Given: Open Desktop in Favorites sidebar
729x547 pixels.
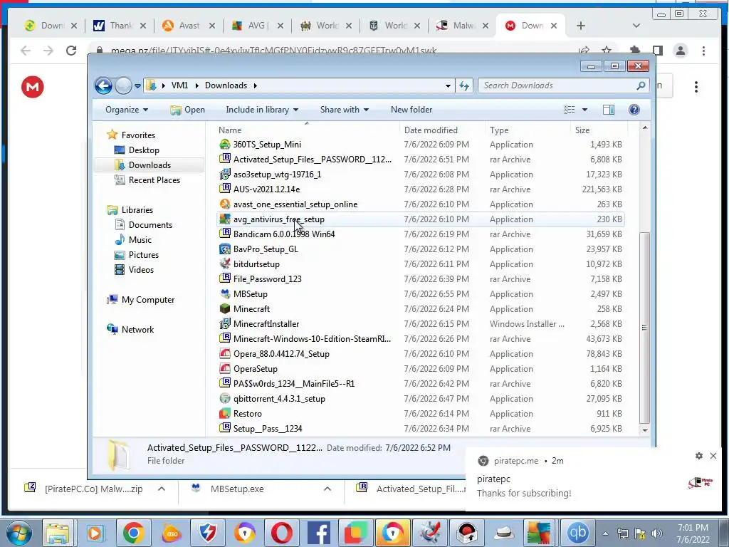Looking at the screenshot, I should click(144, 150).
